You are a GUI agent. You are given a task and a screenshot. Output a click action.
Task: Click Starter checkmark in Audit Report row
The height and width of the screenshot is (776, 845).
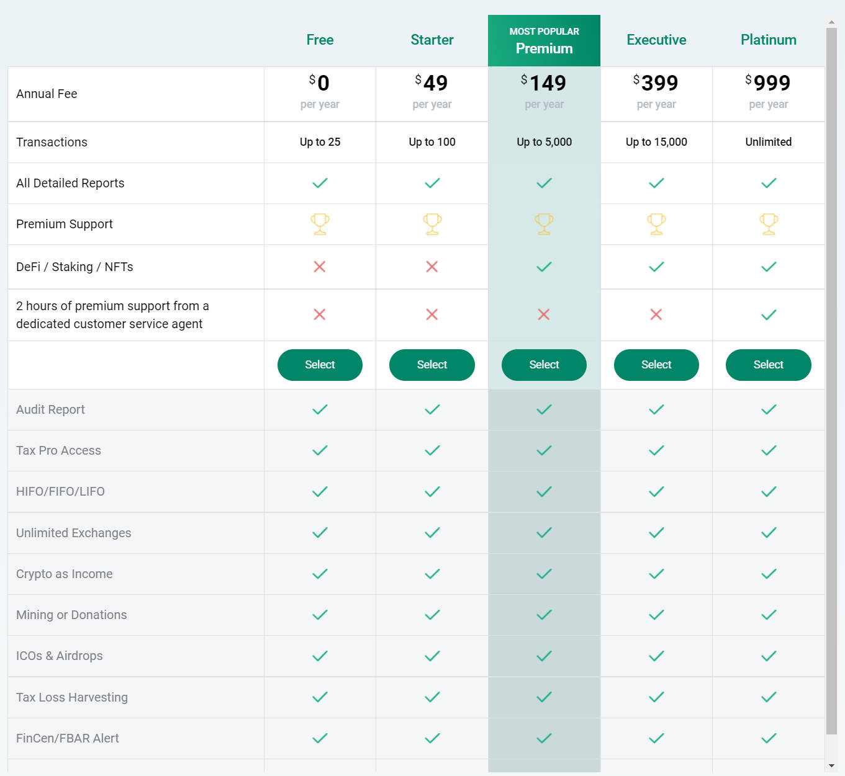click(432, 409)
